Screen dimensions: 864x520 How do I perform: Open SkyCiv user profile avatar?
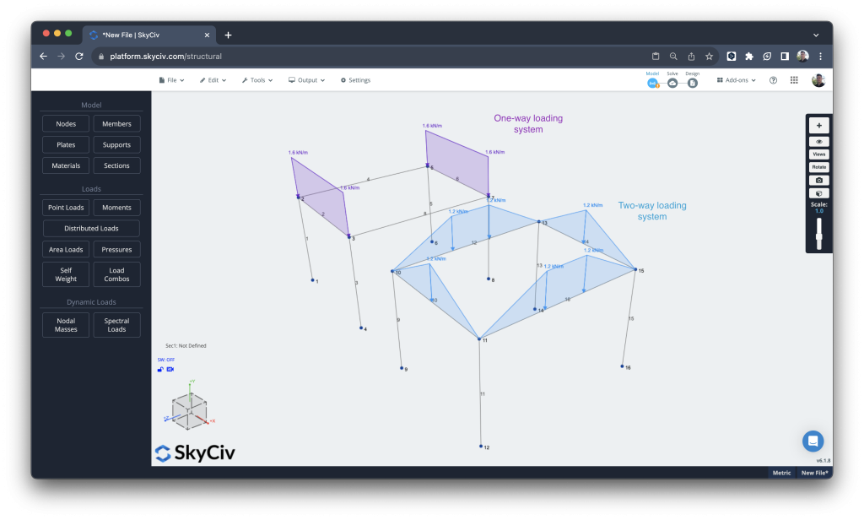818,80
